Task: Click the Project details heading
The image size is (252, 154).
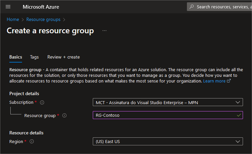Action: (24, 94)
